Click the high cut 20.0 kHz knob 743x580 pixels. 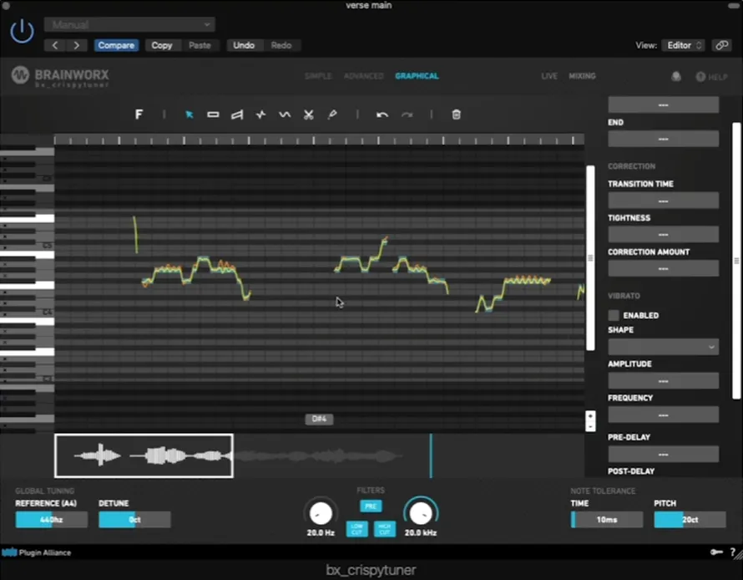tap(420, 514)
